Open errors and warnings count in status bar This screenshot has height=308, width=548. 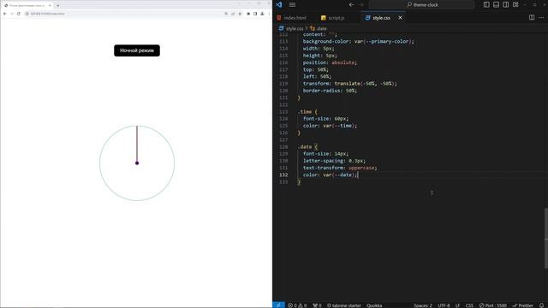tap(297, 305)
